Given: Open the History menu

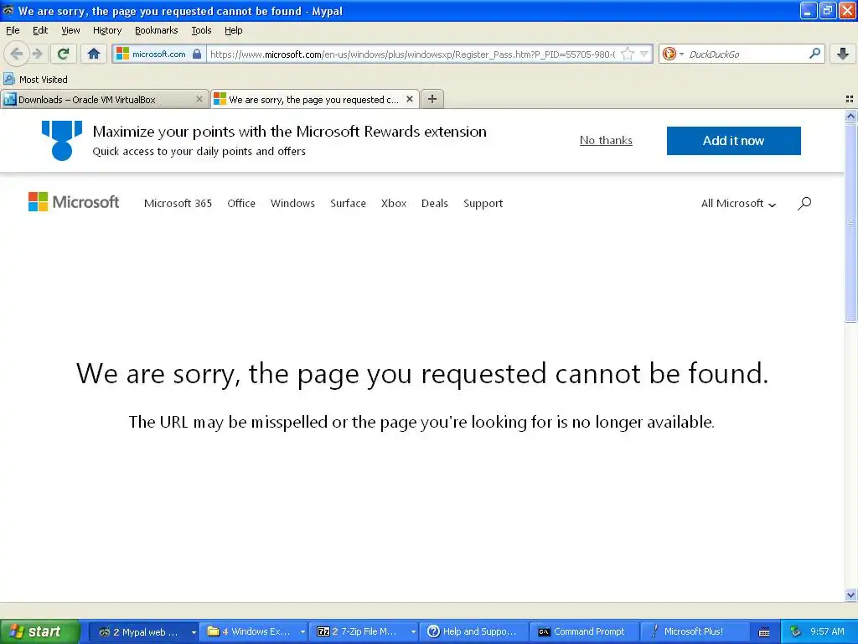Looking at the screenshot, I should [106, 30].
